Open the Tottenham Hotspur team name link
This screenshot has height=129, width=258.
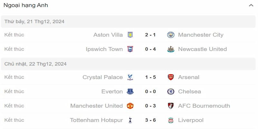(x=96, y=120)
